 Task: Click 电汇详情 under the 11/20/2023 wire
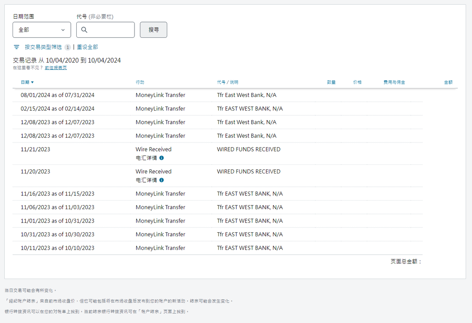(146, 180)
